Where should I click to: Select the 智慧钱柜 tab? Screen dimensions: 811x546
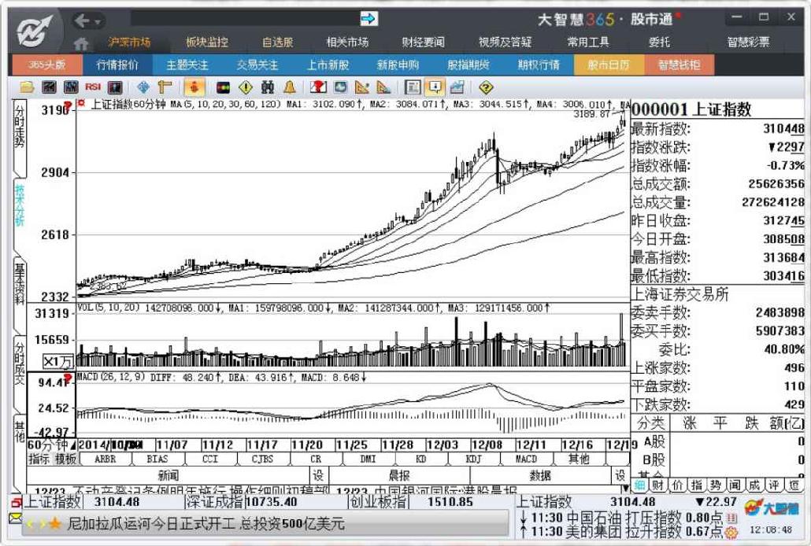[679, 65]
